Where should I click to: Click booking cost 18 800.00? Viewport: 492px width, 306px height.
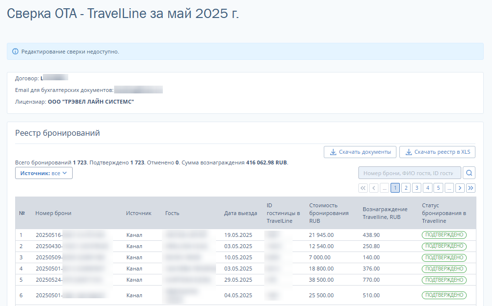point(321,269)
